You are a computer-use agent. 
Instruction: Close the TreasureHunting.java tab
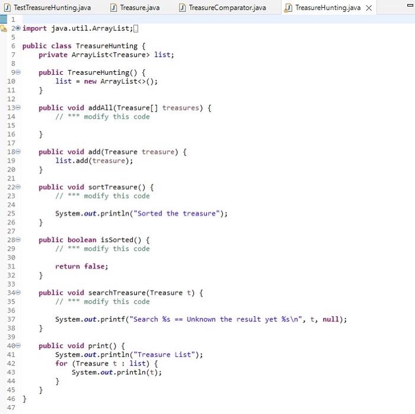(x=369, y=8)
